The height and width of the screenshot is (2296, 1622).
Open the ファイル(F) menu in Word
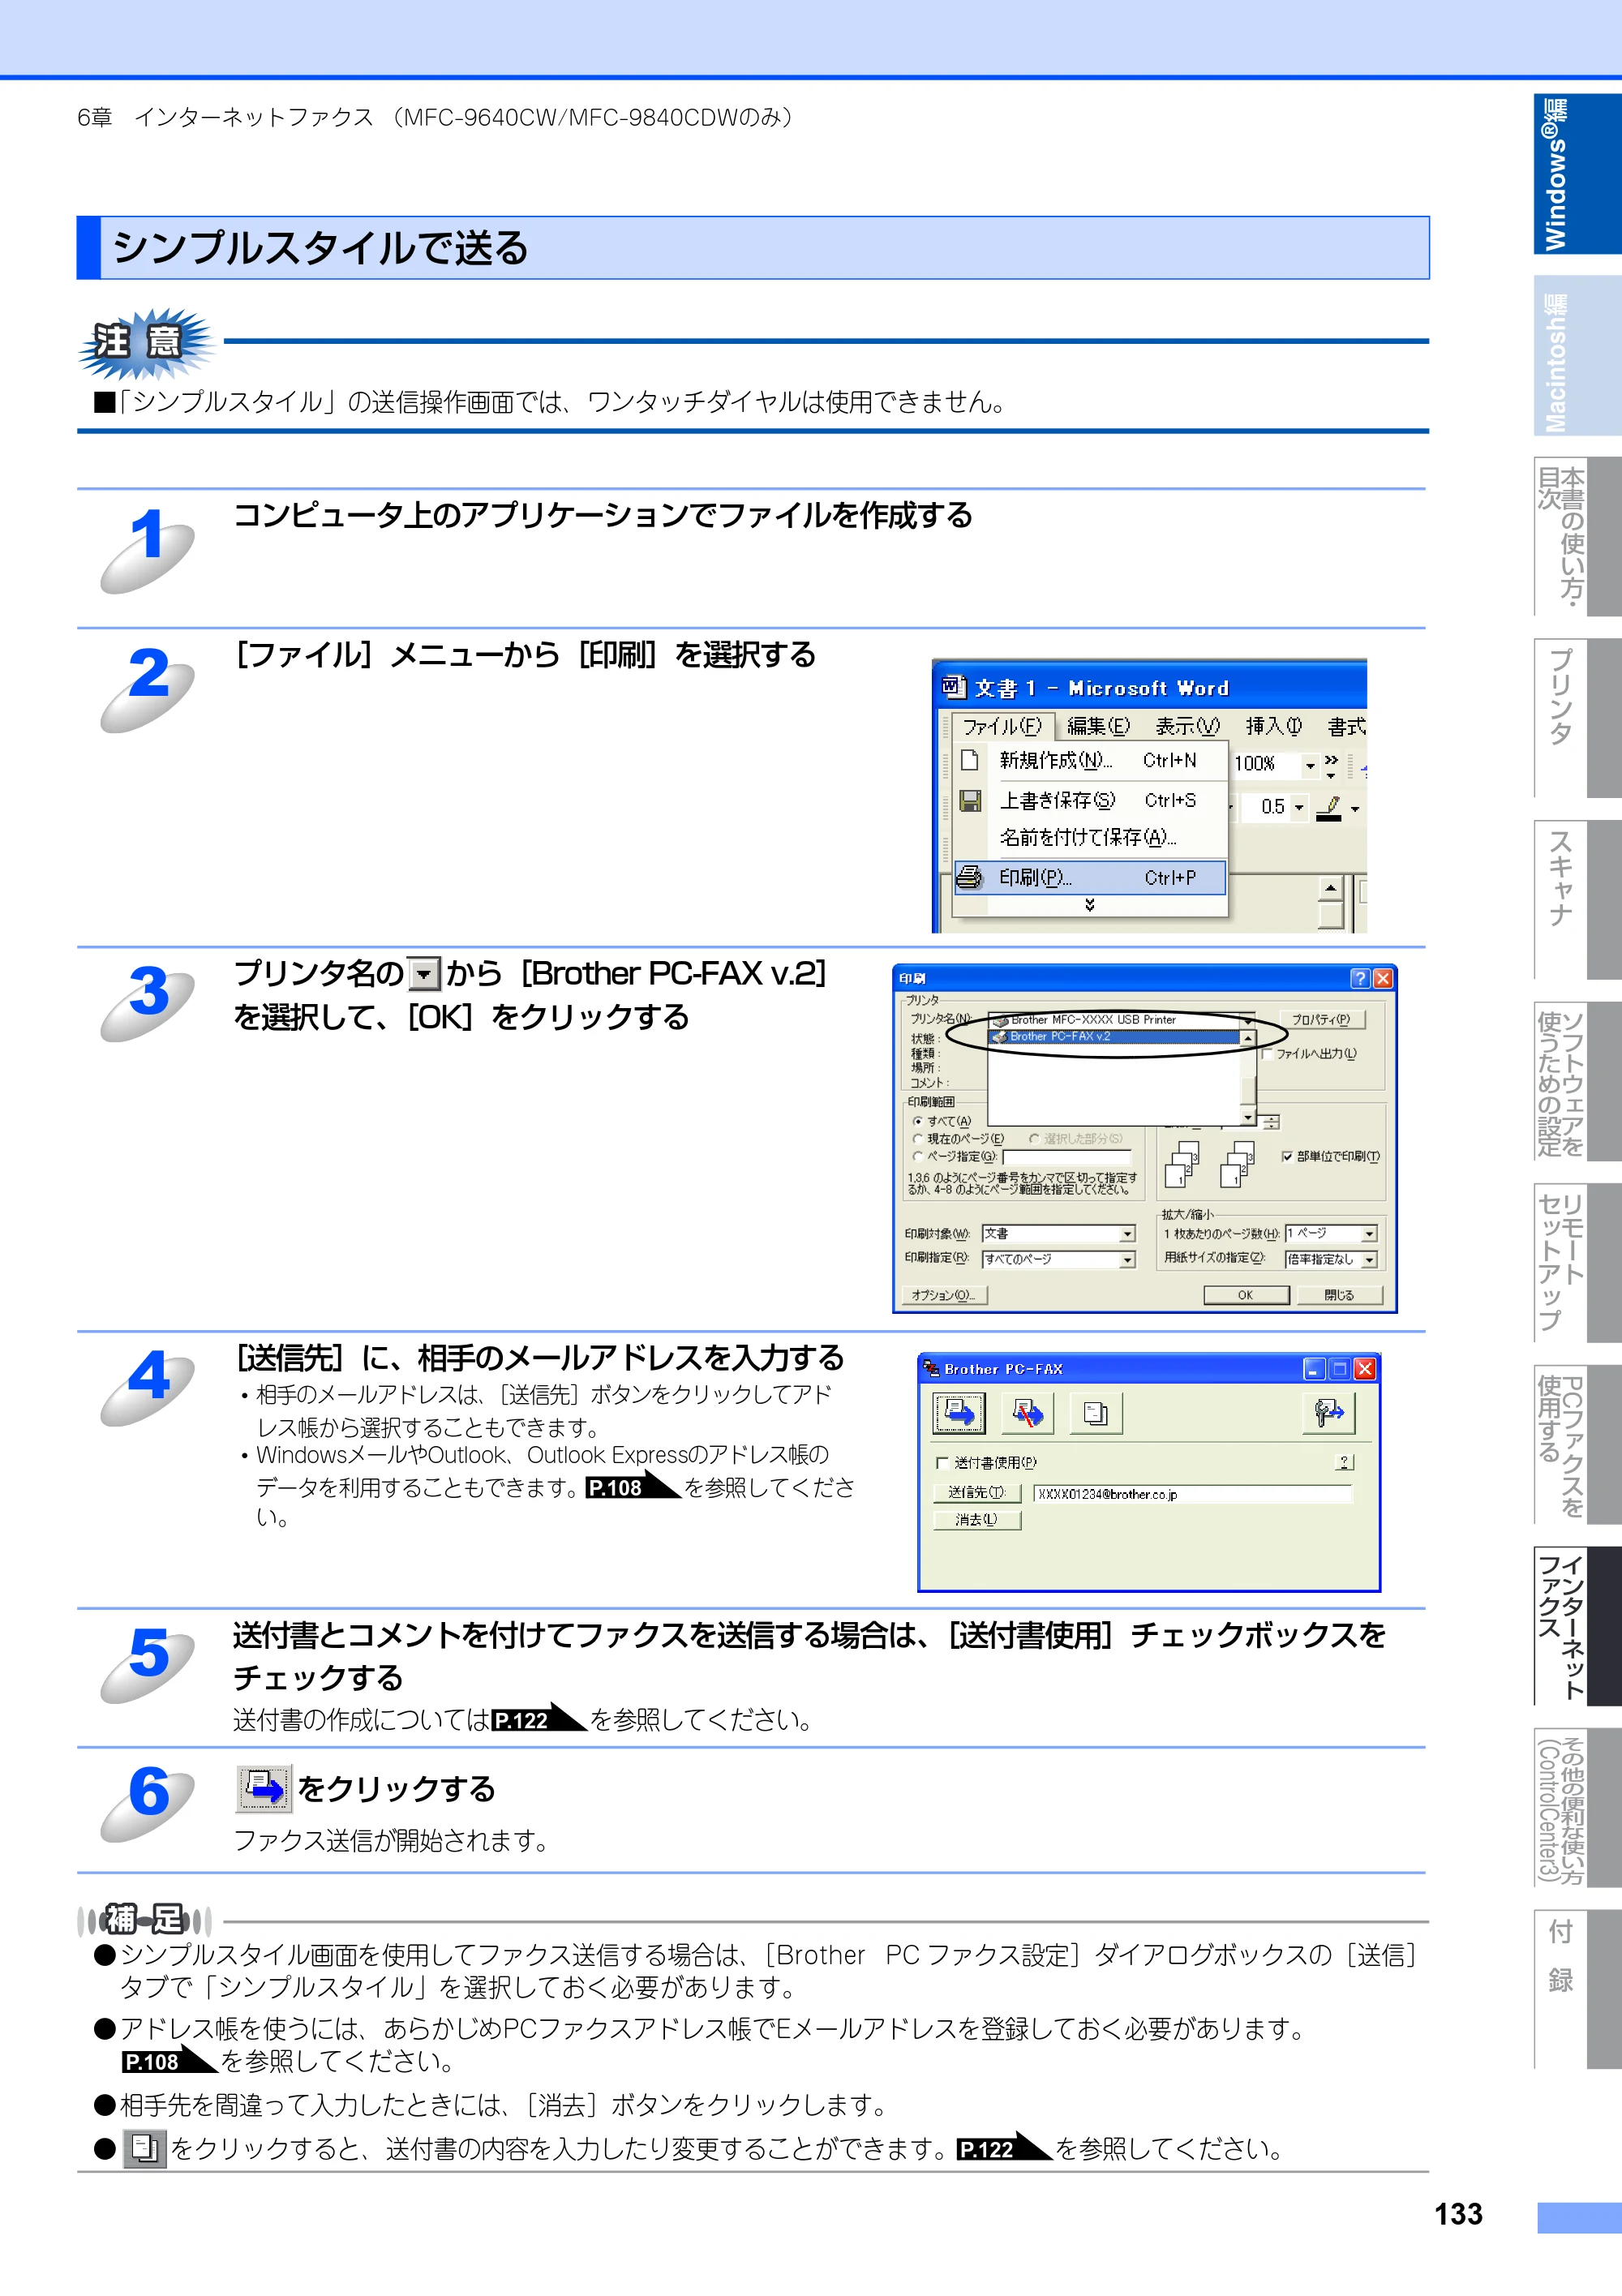pyautogui.click(x=1002, y=726)
